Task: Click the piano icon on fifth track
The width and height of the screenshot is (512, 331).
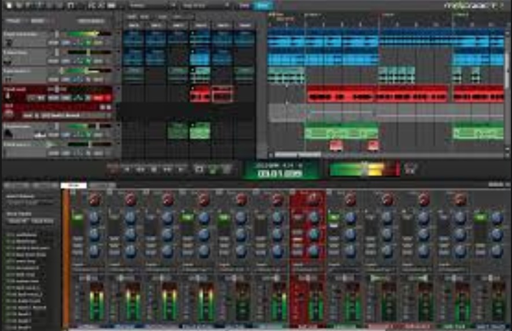Action: pyautogui.click(x=8, y=133)
